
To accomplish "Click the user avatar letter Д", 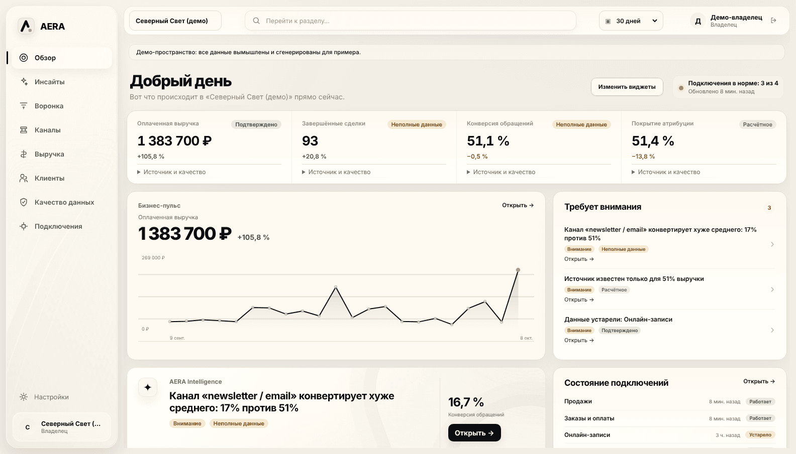I will click(x=698, y=21).
